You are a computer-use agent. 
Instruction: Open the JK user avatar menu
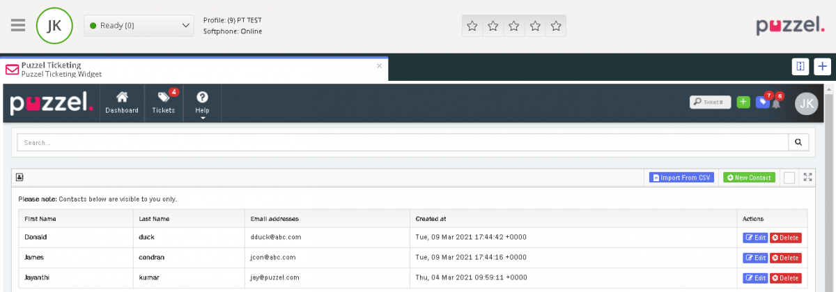[x=806, y=104]
